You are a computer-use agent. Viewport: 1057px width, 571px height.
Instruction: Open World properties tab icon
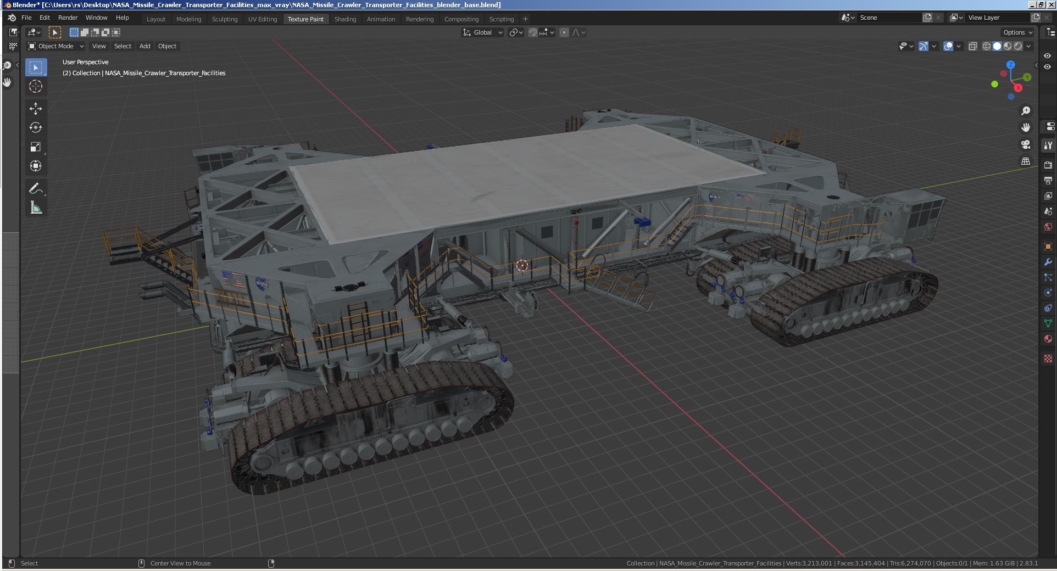pos(1048,227)
